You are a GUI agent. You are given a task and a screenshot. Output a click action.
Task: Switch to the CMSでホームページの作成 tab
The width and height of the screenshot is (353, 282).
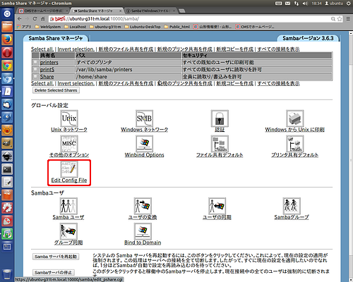(x=43, y=11)
